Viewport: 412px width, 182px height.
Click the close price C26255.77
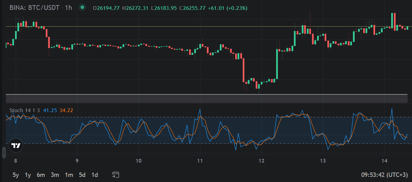(x=193, y=8)
